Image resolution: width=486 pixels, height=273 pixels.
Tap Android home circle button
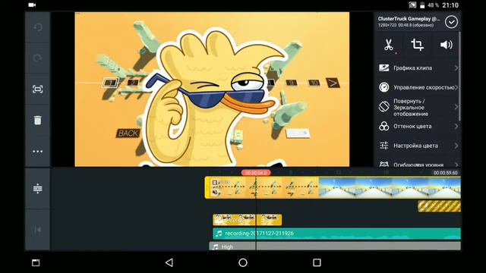click(x=243, y=262)
